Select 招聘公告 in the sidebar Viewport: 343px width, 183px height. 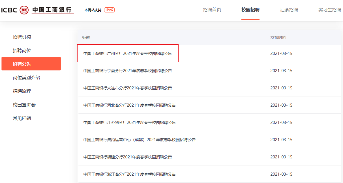point(31,64)
